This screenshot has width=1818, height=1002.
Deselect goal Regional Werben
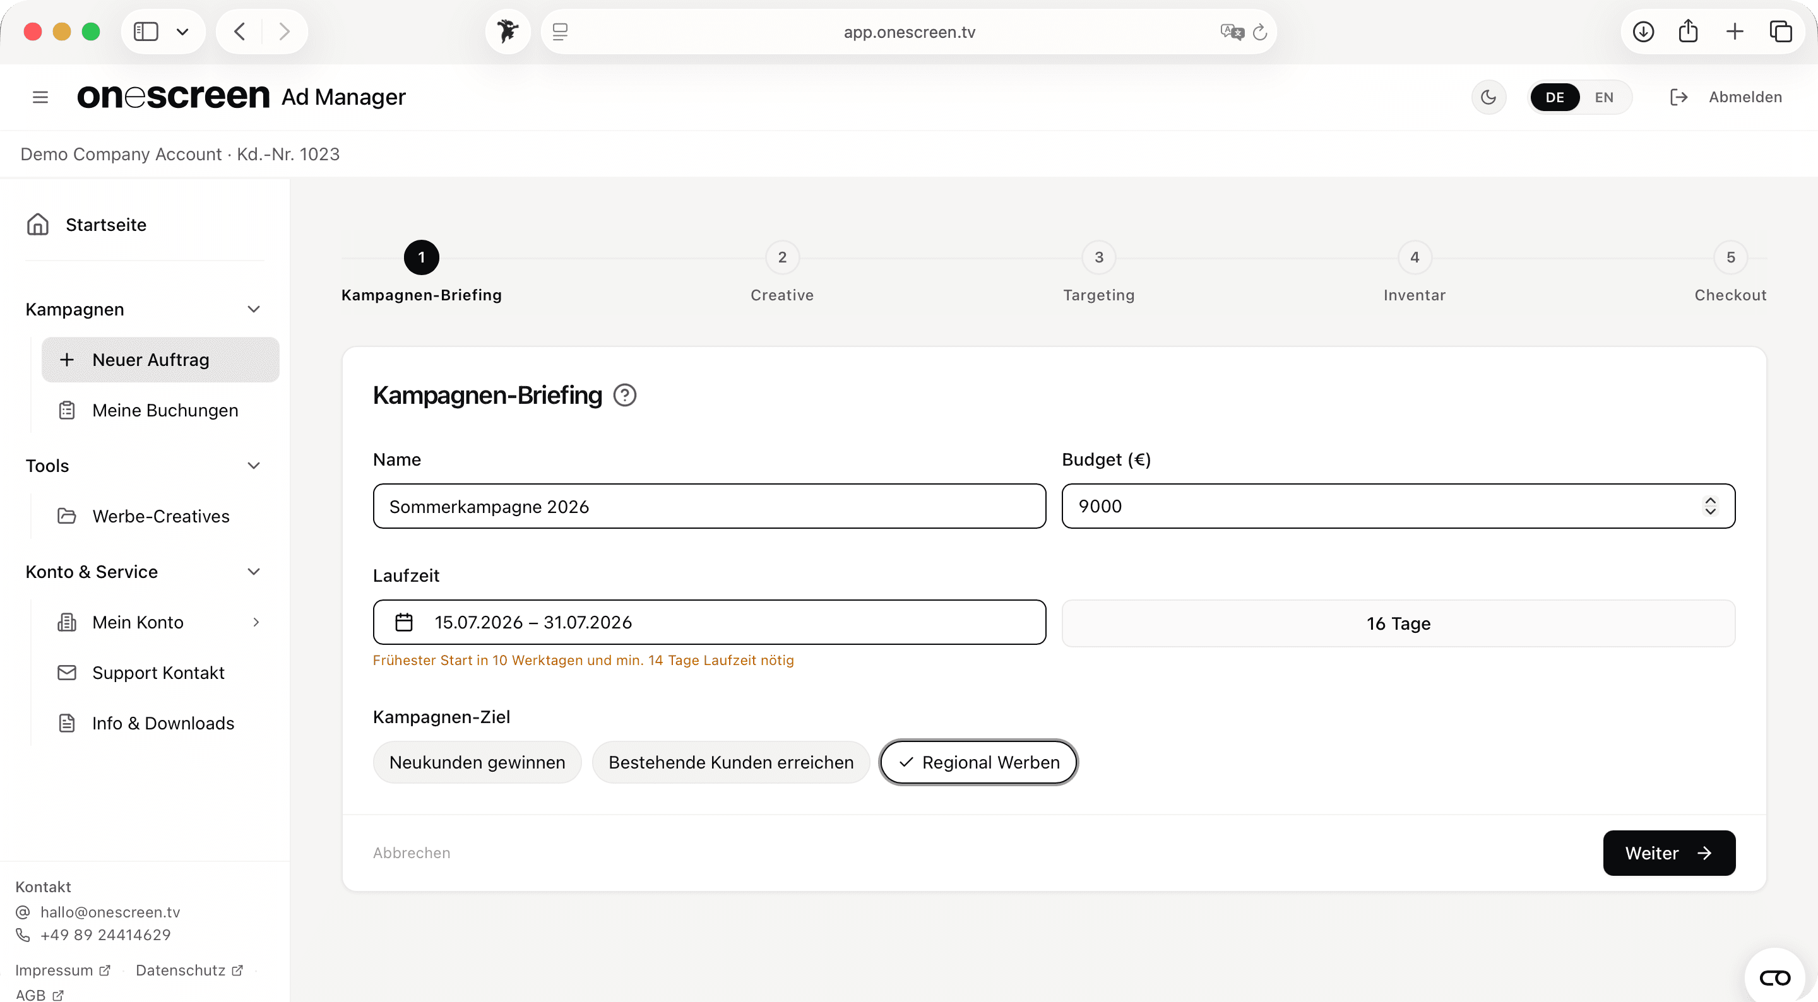979,763
